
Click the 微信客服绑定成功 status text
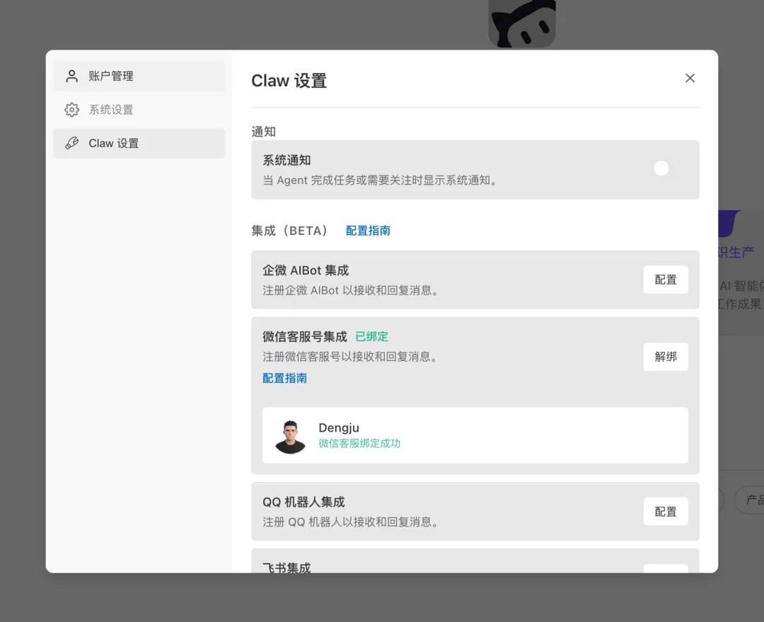(x=360, y=444)
